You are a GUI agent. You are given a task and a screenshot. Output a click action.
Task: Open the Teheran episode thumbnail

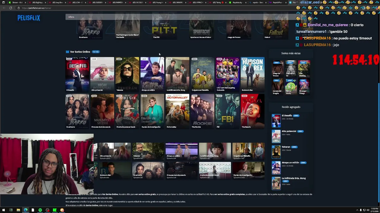click(148, 151)
